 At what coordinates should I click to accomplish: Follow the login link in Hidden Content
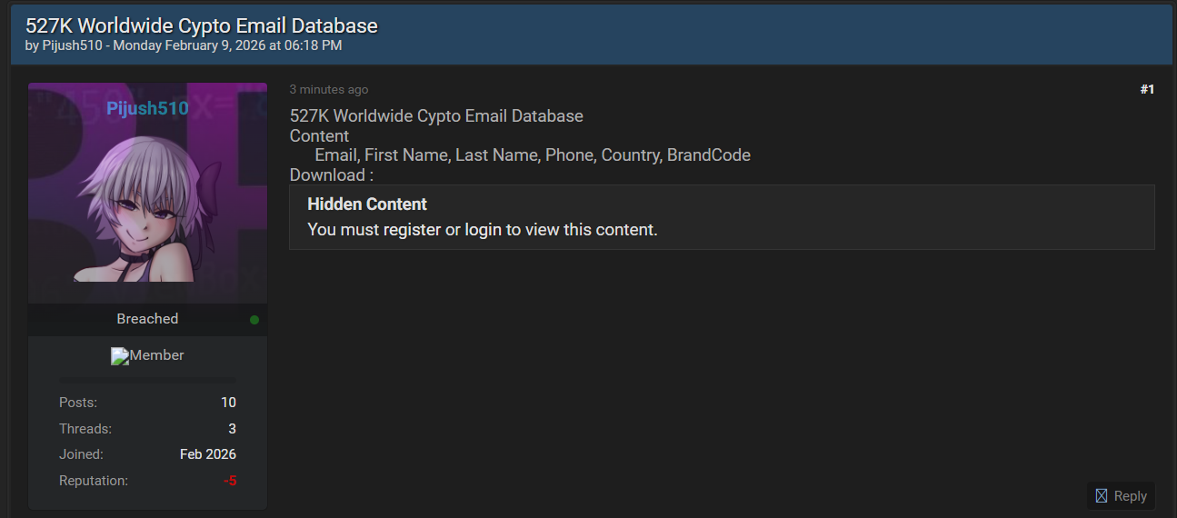(483, 230)
